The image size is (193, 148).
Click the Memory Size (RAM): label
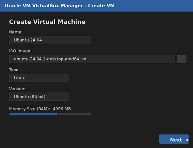(x=30, y=109)
